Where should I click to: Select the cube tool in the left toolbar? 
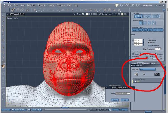coord(3,66)
